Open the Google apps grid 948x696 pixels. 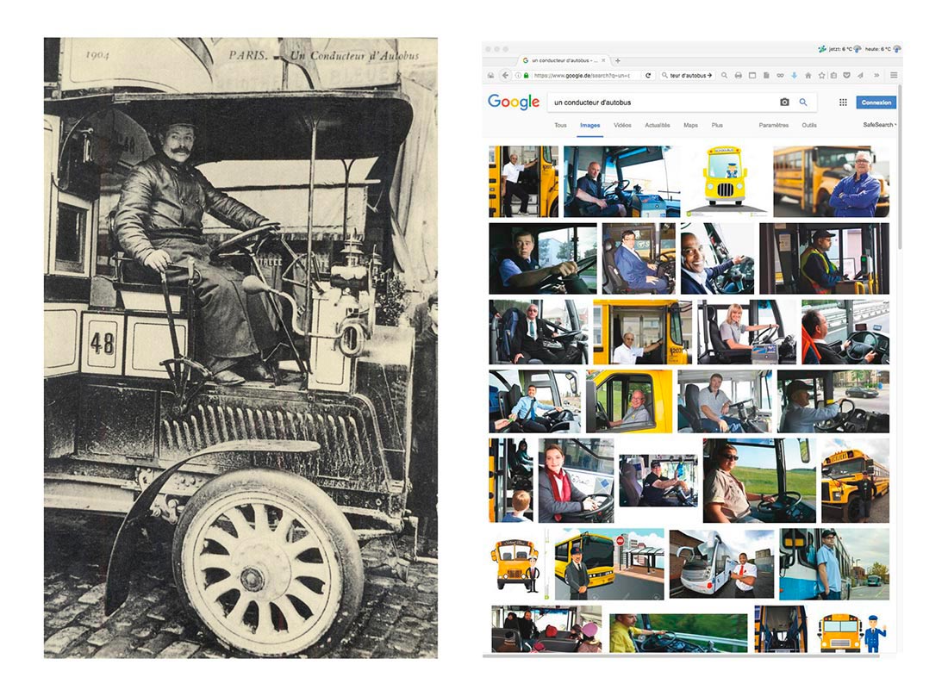843,103
